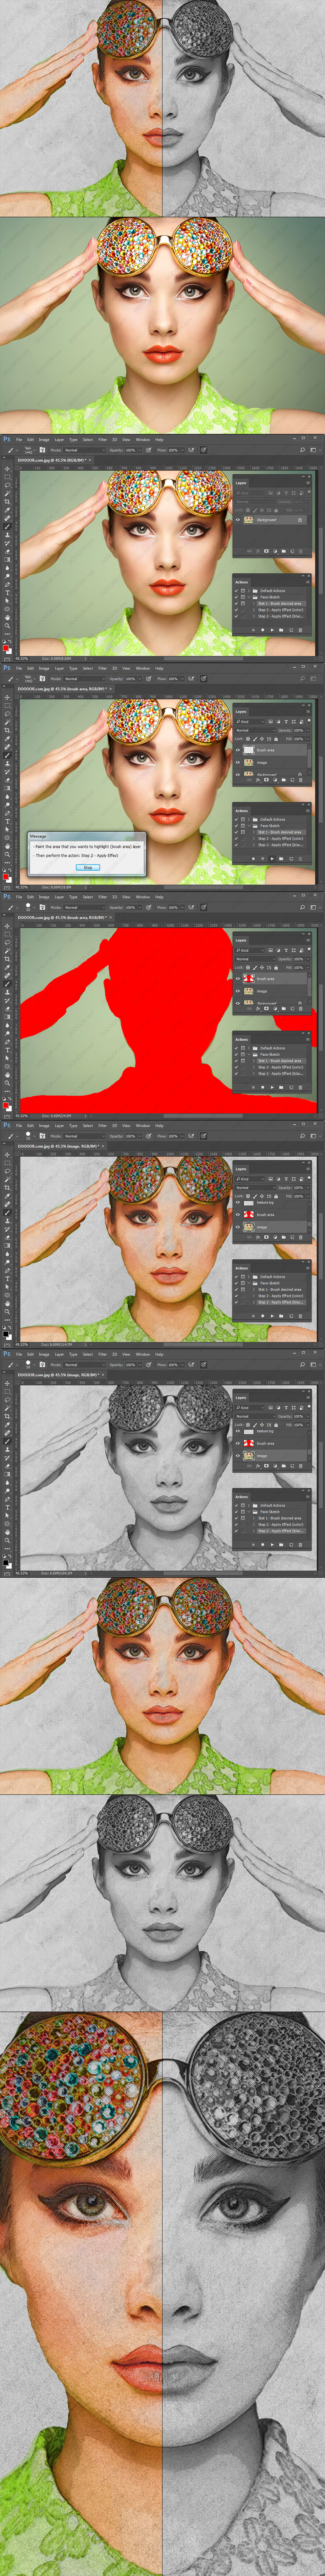The width and height of the screenshot is (325, 2576).
Task: Open Window menu in the color-sketch window
Action: (143, 1126)
